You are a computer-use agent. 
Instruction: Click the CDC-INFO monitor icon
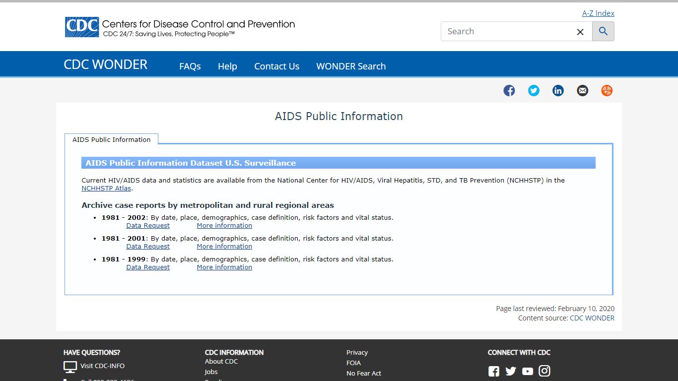pos(70,367)
